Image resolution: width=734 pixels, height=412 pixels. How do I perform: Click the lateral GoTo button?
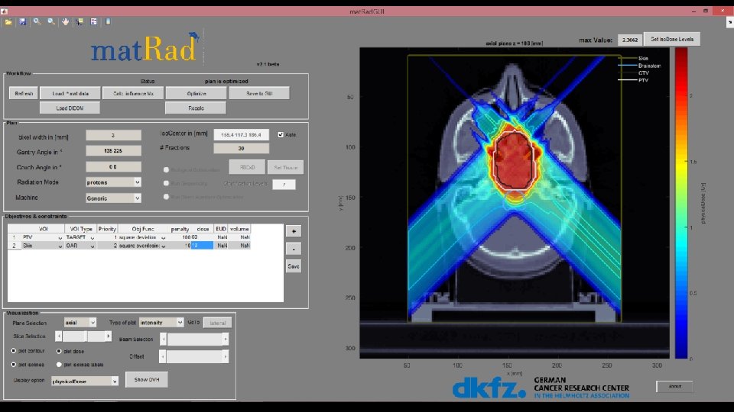tap(217, 323)
